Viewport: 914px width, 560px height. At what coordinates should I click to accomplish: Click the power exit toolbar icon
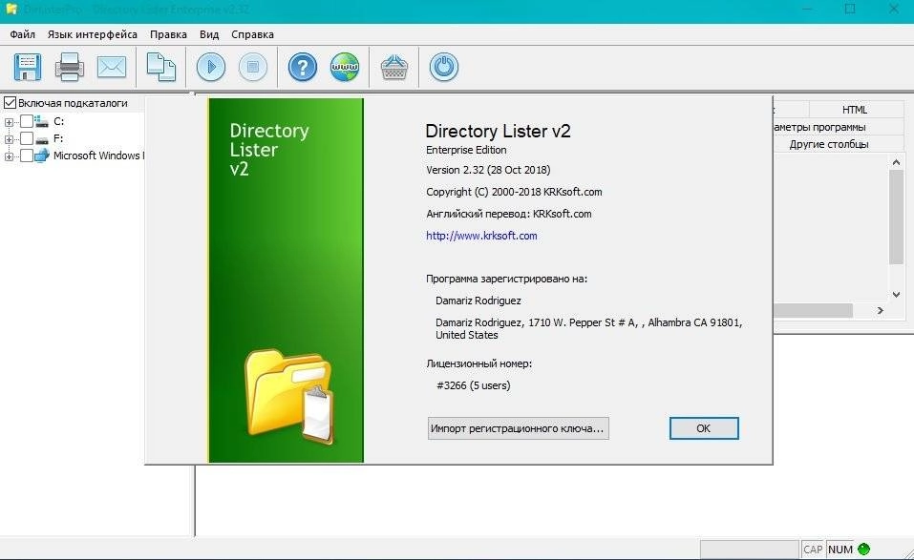click(443, 67)
